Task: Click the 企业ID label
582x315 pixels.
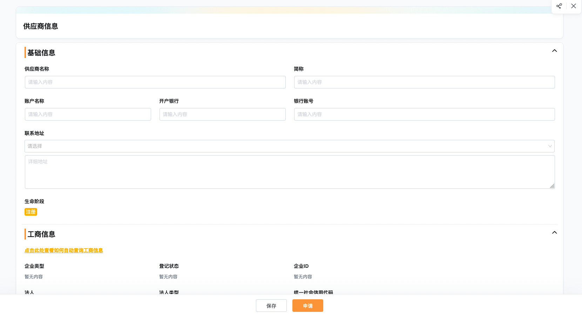Action: tap(301, 266)
